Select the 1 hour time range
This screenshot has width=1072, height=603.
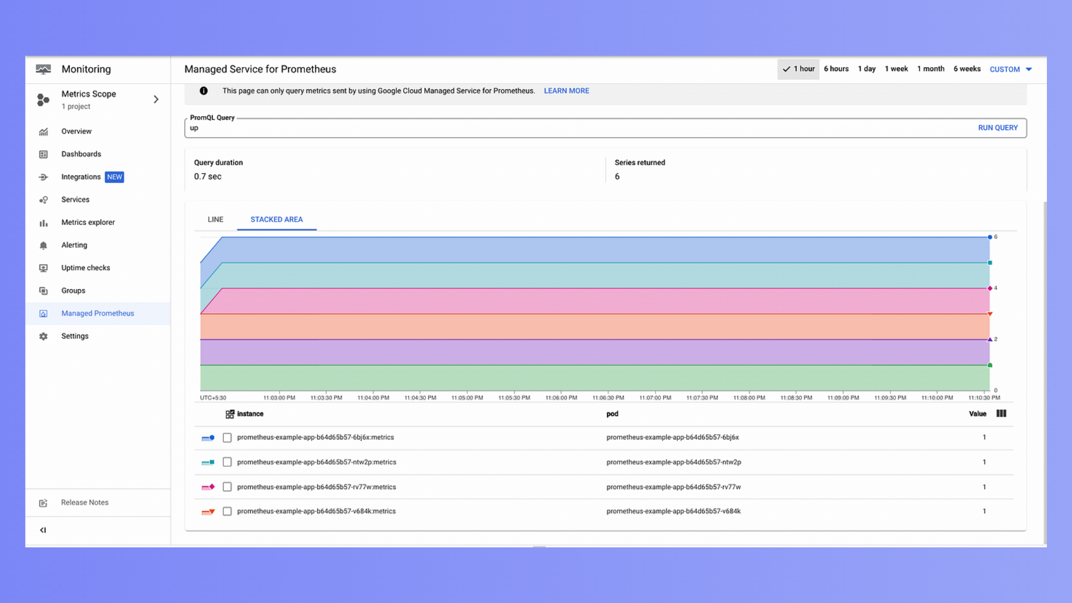pyautogui.click(x=798, y=69)
